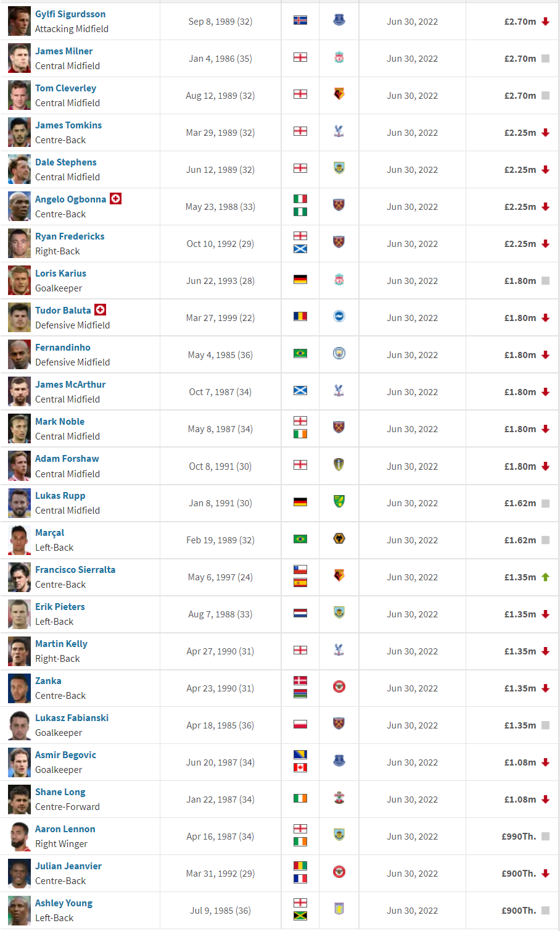Click Watford crest in Tom Cleverley row
560x931 pixels.
[x=339, y=94]
